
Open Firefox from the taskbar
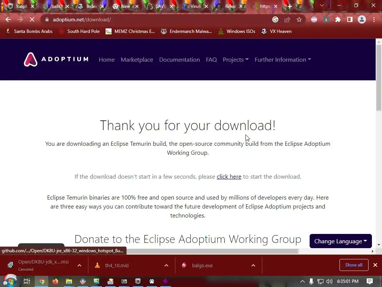tap(55, 281)
